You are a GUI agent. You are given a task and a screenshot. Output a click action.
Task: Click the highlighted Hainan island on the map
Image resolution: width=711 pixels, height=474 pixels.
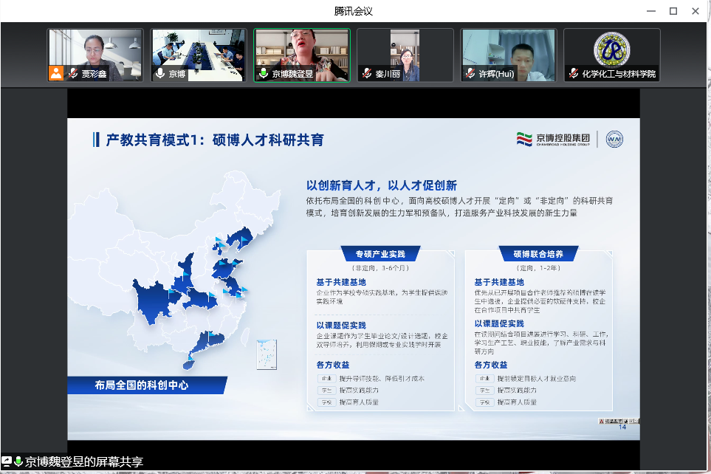[188, 364]
